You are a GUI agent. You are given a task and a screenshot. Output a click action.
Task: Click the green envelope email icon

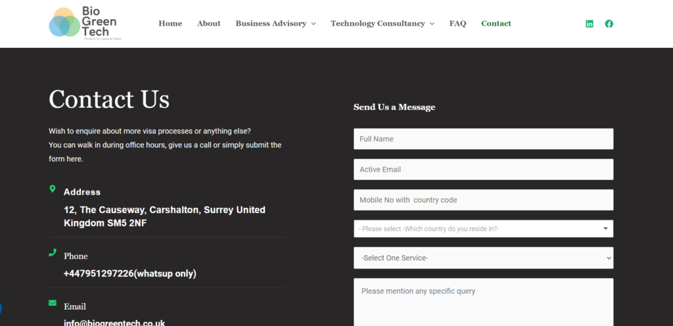click(x=53, y=303)
